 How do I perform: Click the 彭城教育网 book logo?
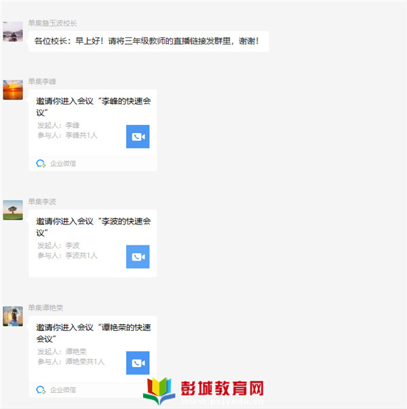click(159, 391)
